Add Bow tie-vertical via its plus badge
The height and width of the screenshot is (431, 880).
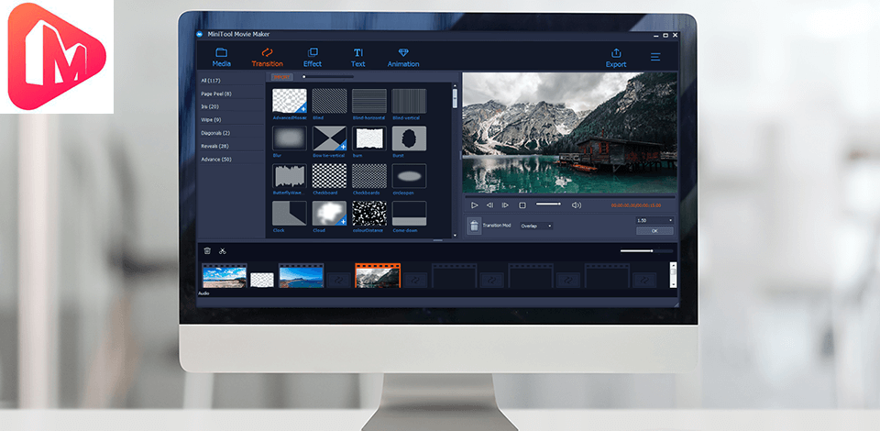point(343,147)
